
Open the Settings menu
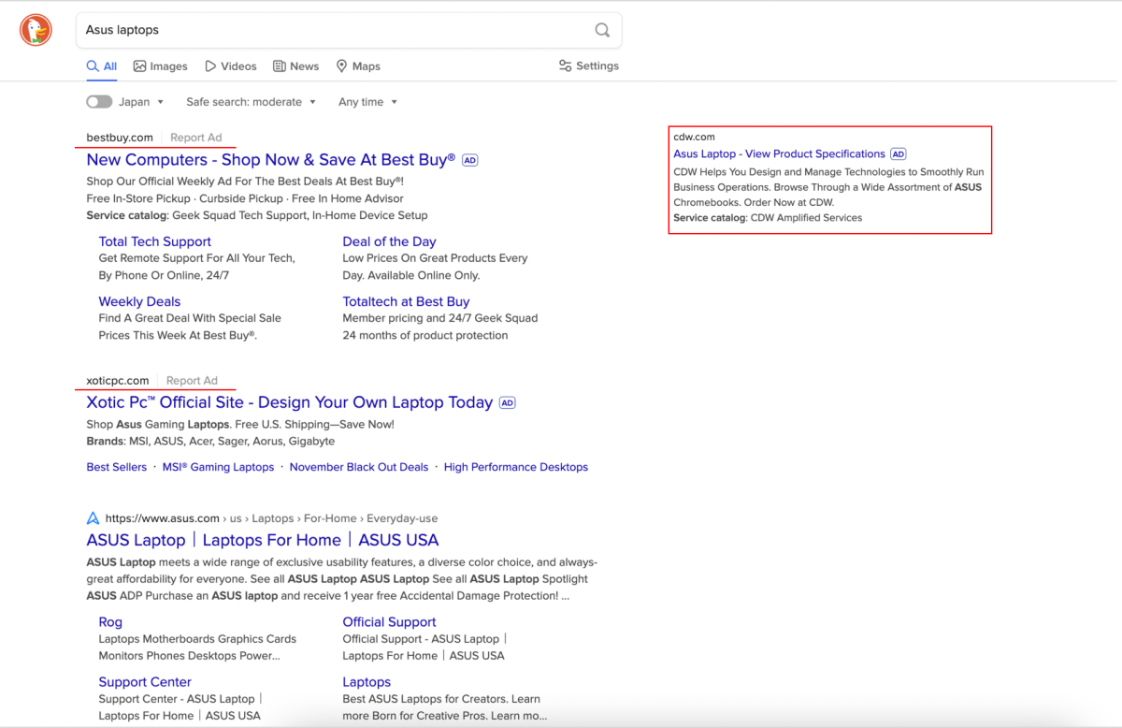click(x=589, y=66)
